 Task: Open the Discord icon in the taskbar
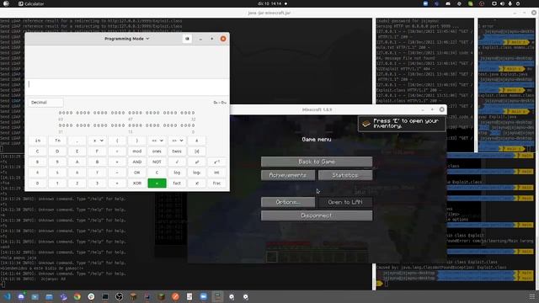[21, 296]
